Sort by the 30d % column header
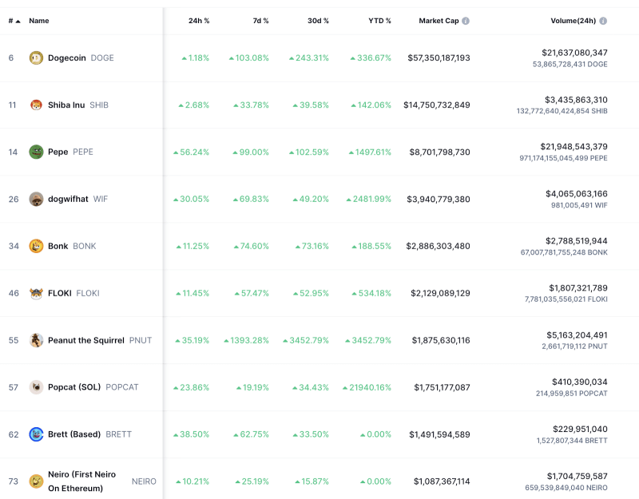The height and width of the screenshot is (499, 639). (318, 21)
